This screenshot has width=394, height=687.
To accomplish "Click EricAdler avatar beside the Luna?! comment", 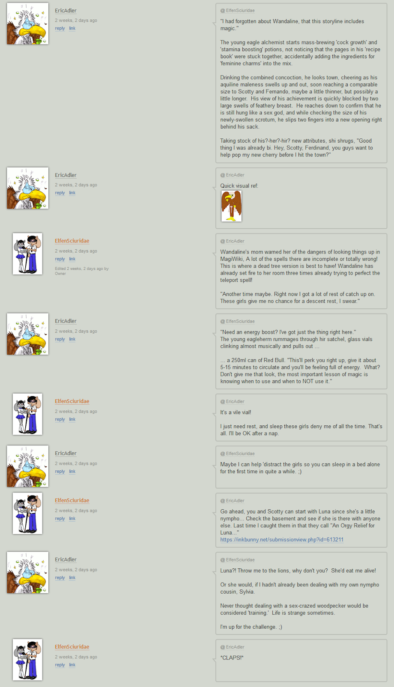I will point(27,572).
